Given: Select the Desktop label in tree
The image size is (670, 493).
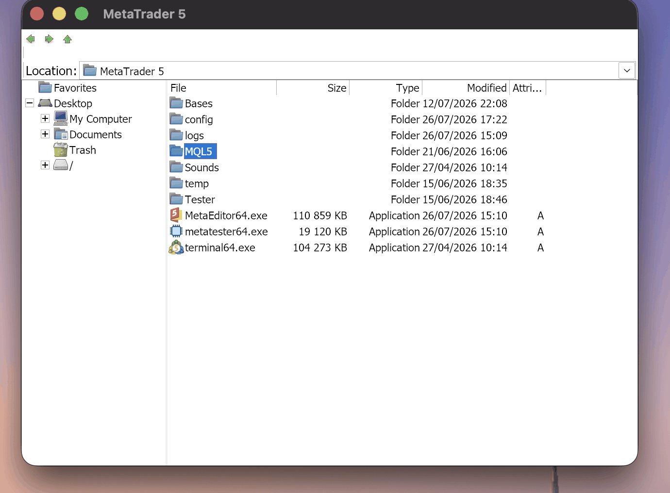Looking at the screenshot, I should tap(73, 103).
